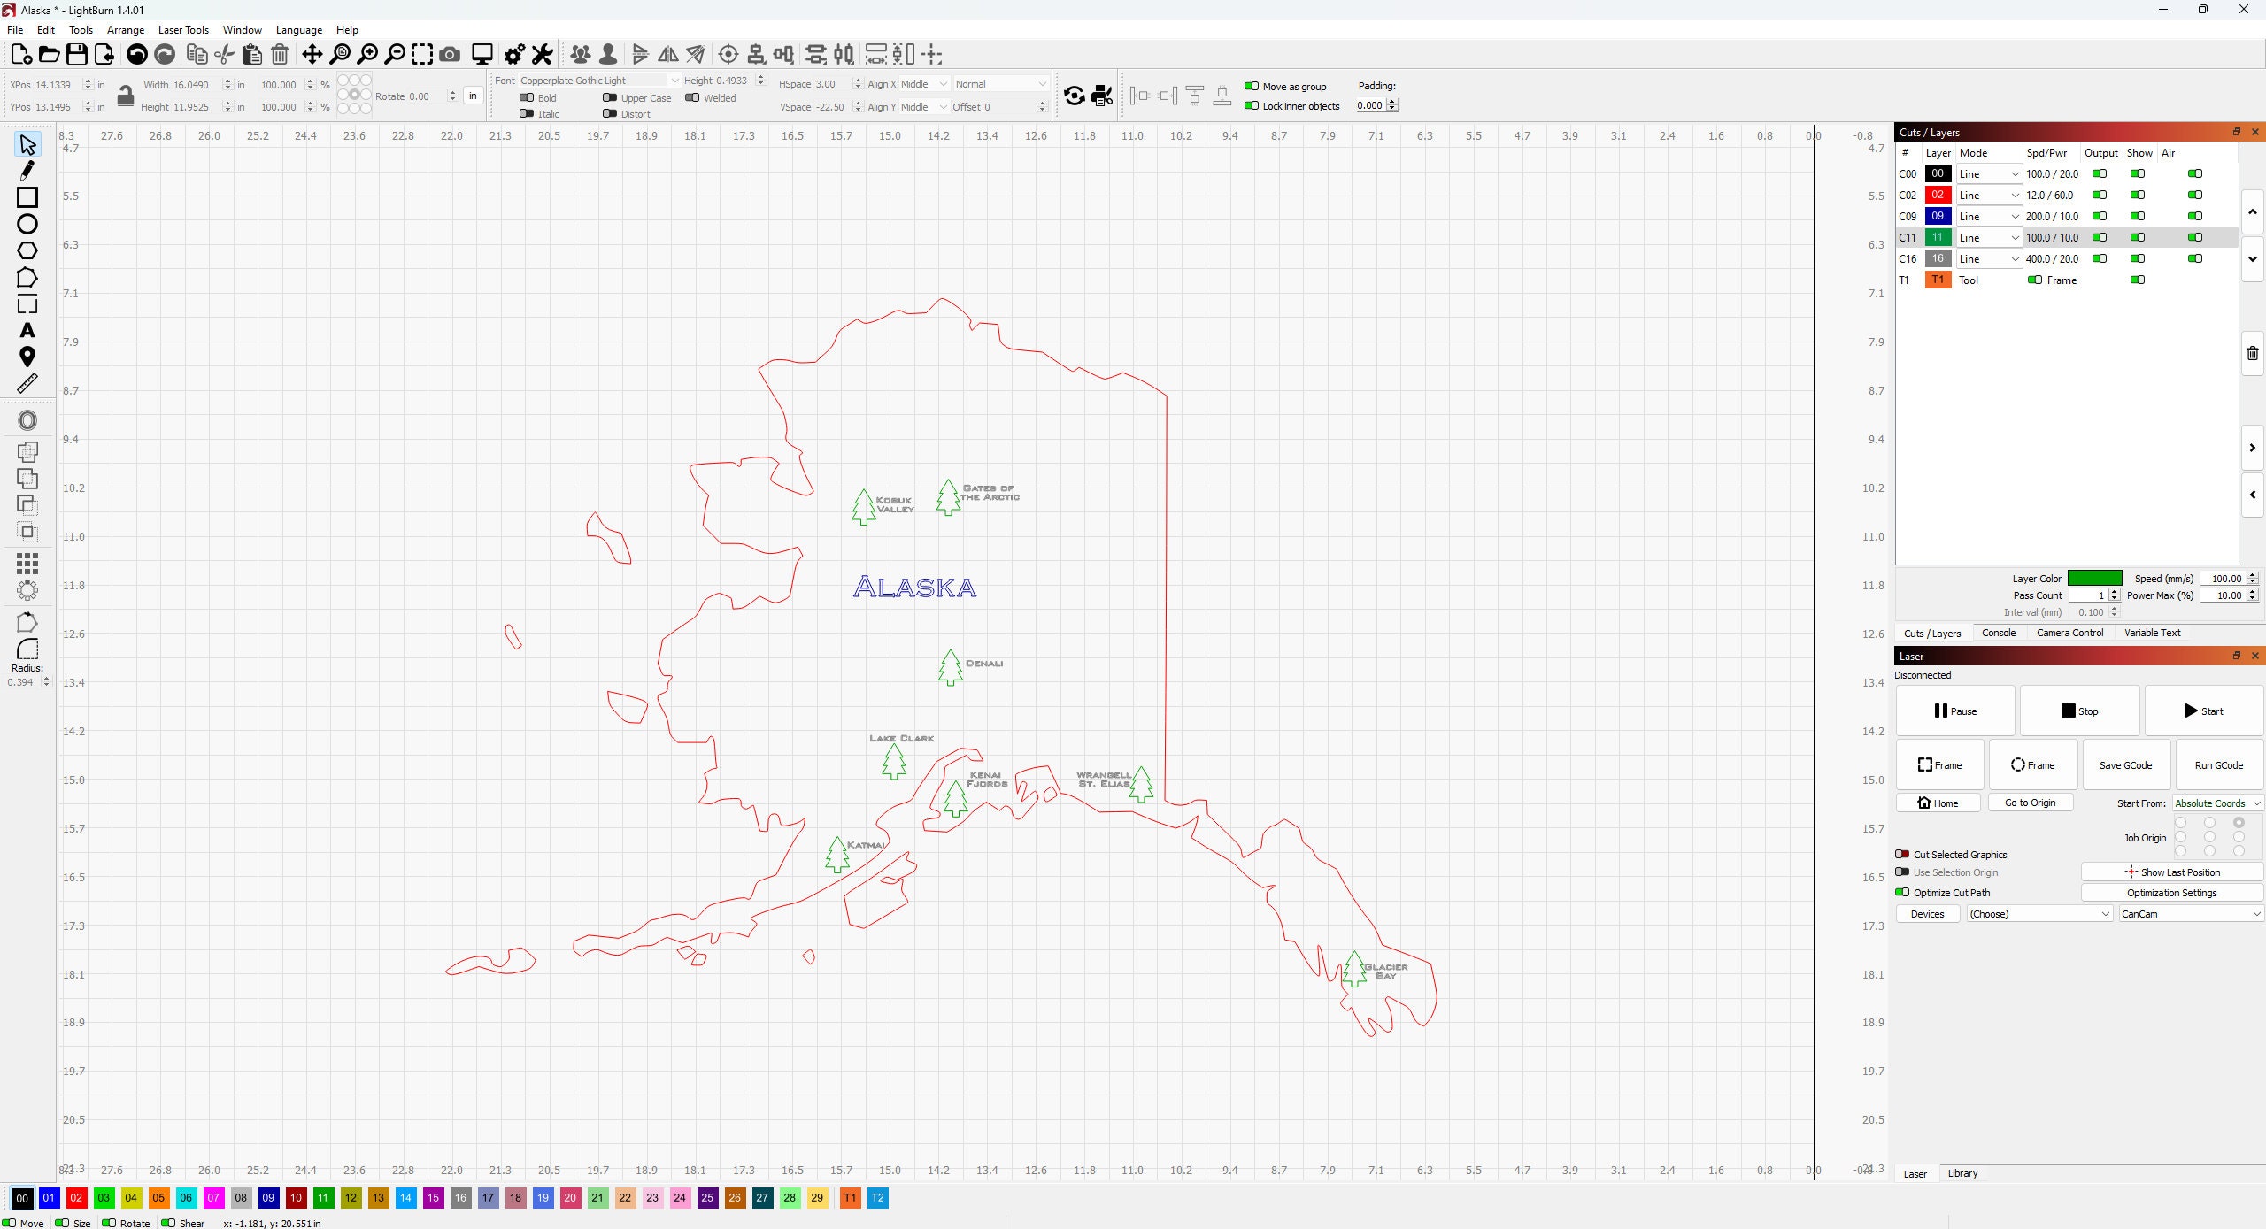The width and height of the screenshot is (2266, 1229).
Task: Choose the Rectangle drawing tool
Action: pos(27,197)
